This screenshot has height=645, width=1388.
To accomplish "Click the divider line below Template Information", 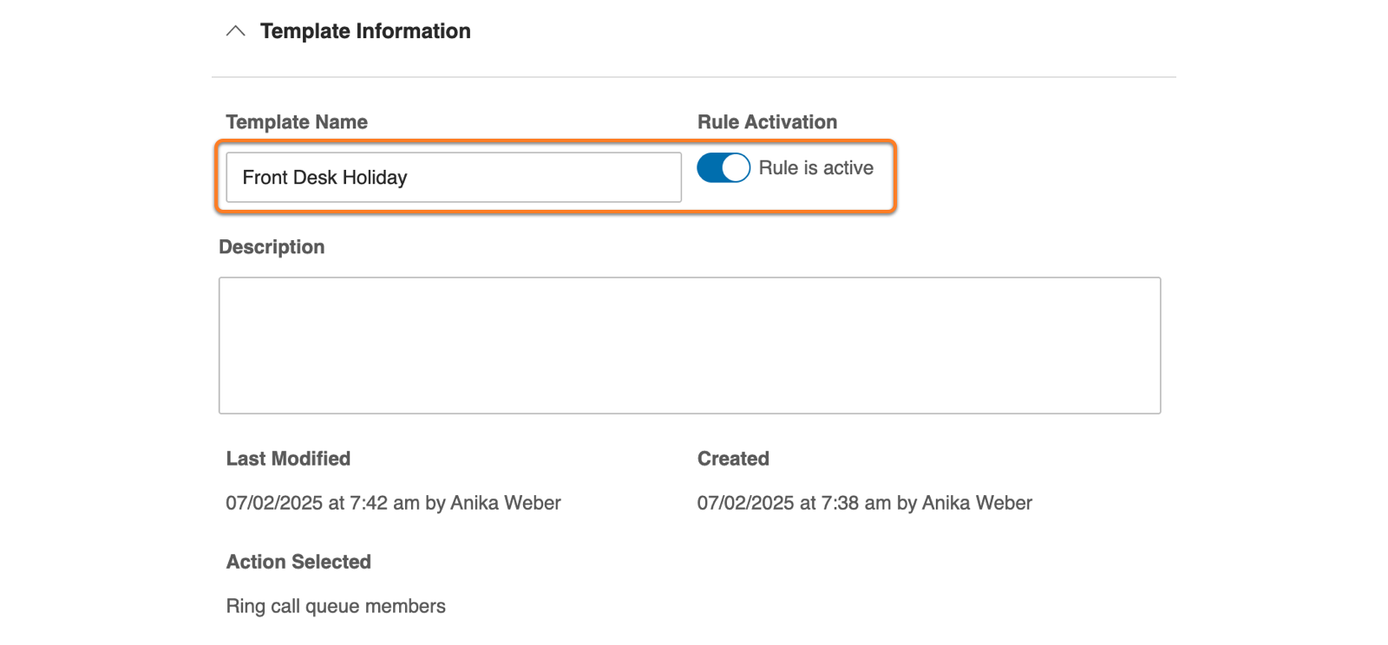I will [x=694, y=77].
